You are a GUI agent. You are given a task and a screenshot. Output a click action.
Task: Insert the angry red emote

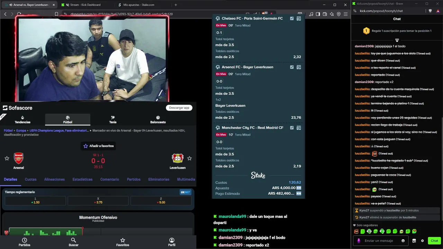coord(356,231)
